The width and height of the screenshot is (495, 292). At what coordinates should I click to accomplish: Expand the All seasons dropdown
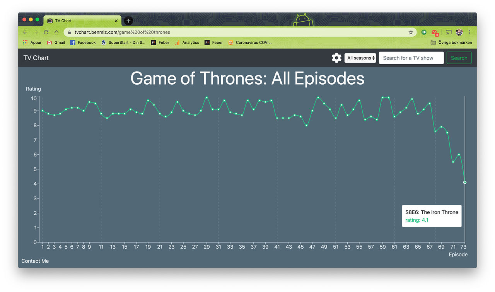tap(360, 58)
